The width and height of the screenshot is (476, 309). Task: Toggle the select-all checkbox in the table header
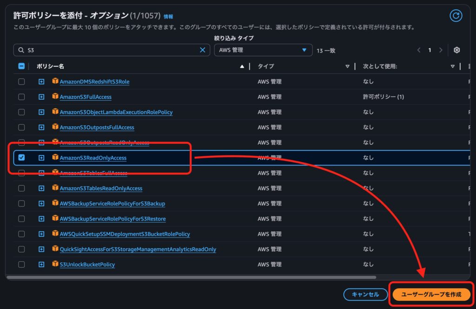tap(21, 66)
